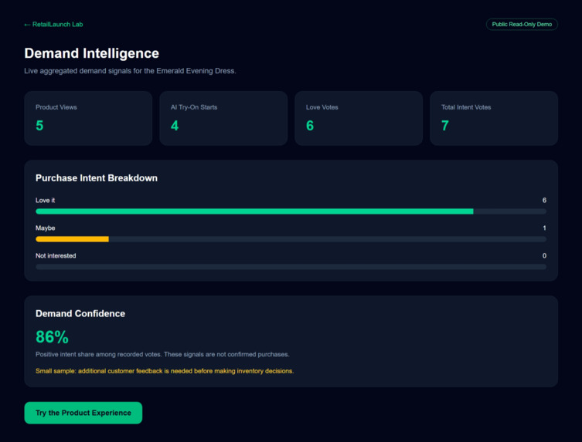Click the Not interested row label
This screenshot has width=582, height=442.
(56, 256)
